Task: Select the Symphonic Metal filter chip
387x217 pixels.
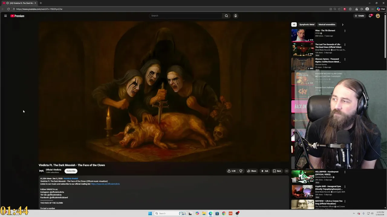Action: [307, 24]
